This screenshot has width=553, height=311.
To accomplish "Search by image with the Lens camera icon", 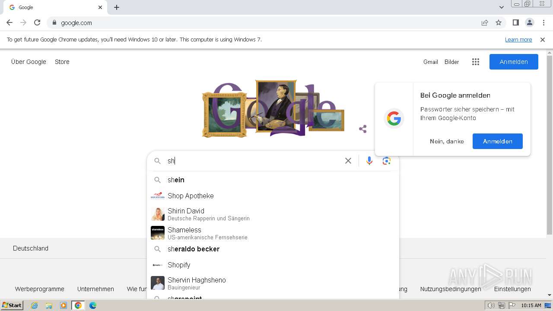I will tap(387, 161).
